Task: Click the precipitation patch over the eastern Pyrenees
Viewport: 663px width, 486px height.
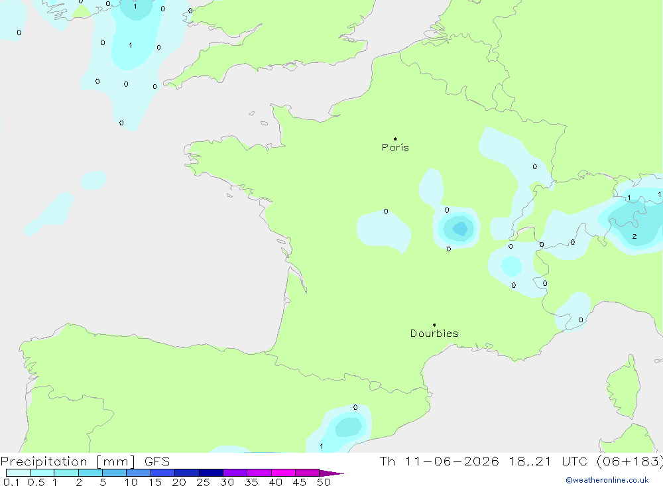Action: coord(350,427)
